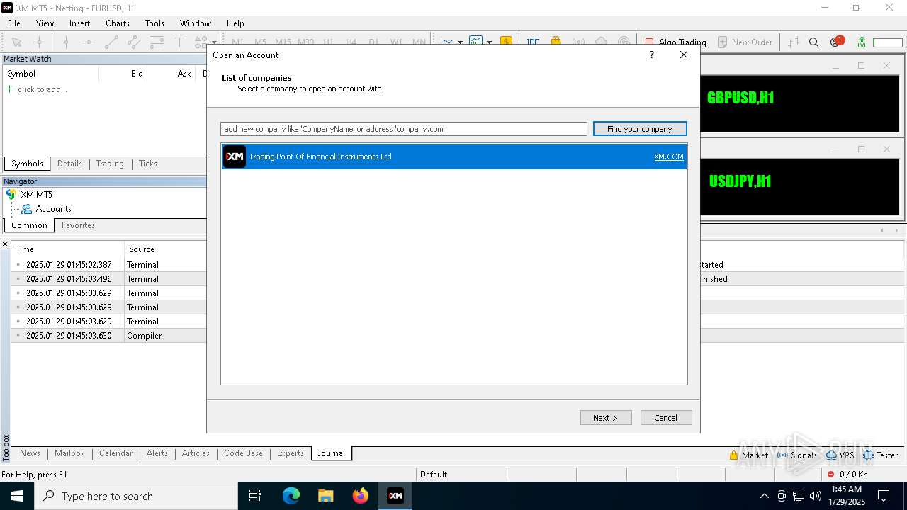The image size is (907, 510).
Task: Select Accounts in Navigator tree
Action: point(54,209)
